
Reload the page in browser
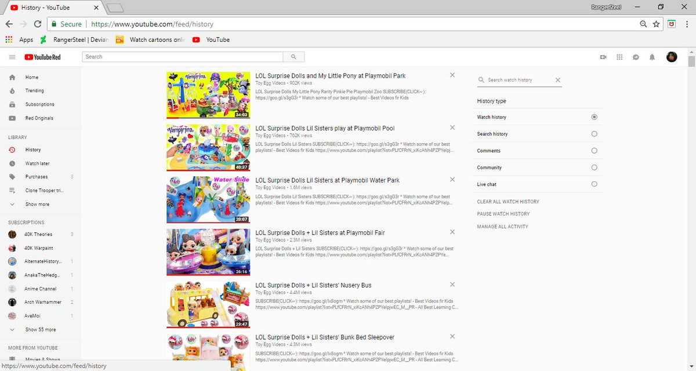(x=38, y=24)
